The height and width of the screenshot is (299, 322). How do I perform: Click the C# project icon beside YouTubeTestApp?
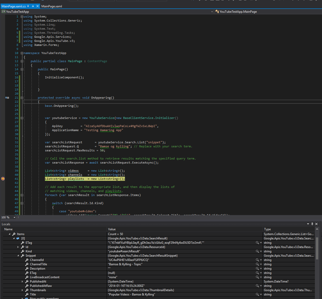[3, 12]
